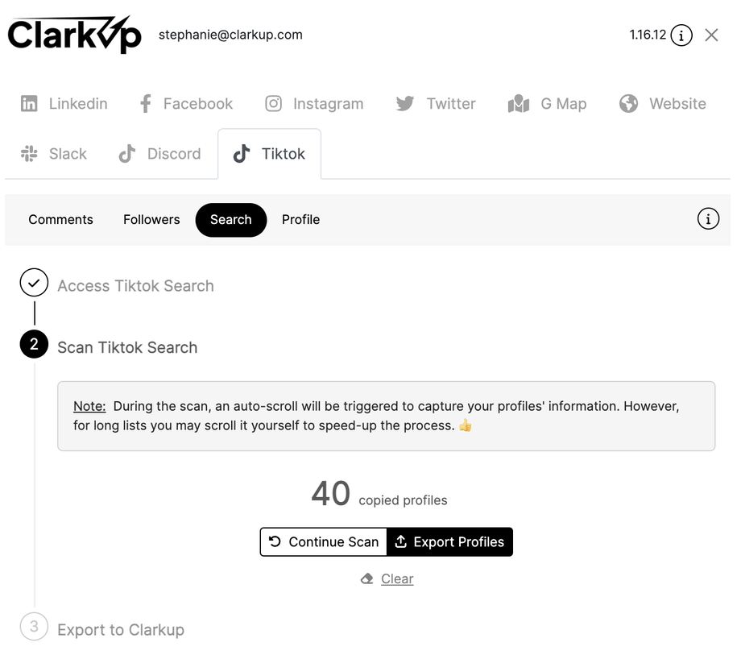Click the Clarkup logo
741x655 pixels.
point(75,35)
